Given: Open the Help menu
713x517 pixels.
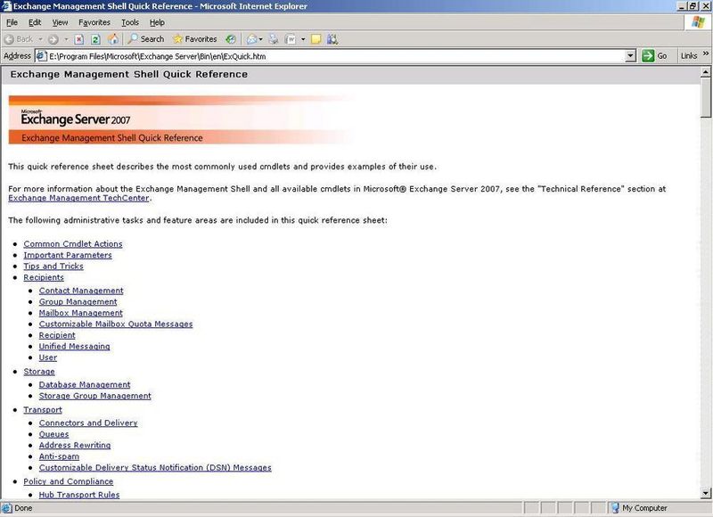Looking at the screenshot, I should (157, 22).
